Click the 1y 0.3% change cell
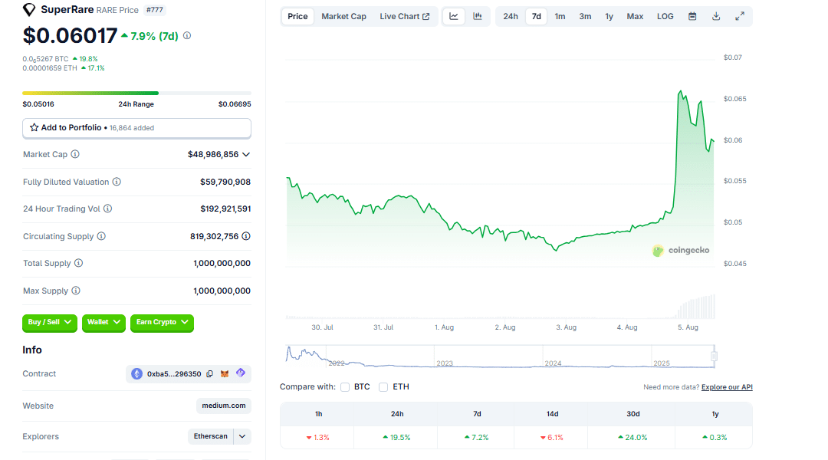This screenshot has height=460, width=828. click(715, 437)
